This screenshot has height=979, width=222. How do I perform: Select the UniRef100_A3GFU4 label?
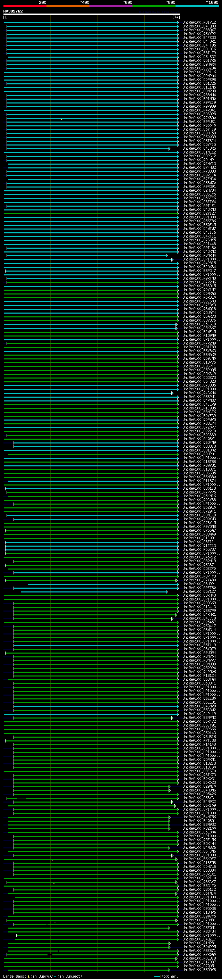click(x=199, y=931)
